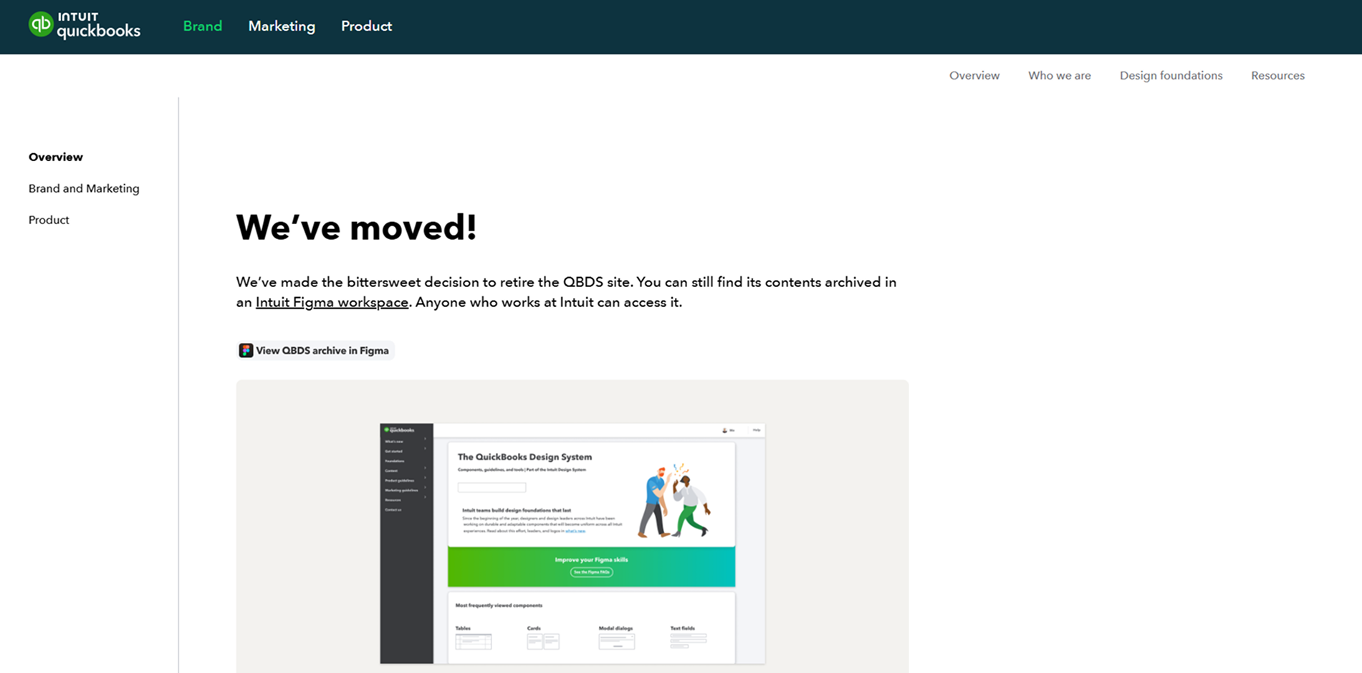Select Overview in the left sidebar
Viewport: 1362px width, 673px height.
tap(56, 158)
